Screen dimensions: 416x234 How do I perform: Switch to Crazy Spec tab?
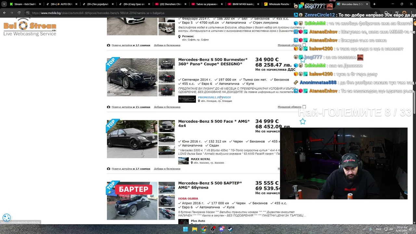click(x=134, y=4)
